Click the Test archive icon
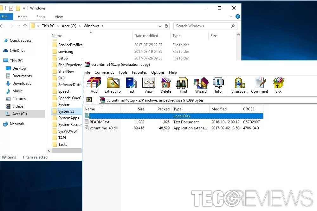 (131, 85)
